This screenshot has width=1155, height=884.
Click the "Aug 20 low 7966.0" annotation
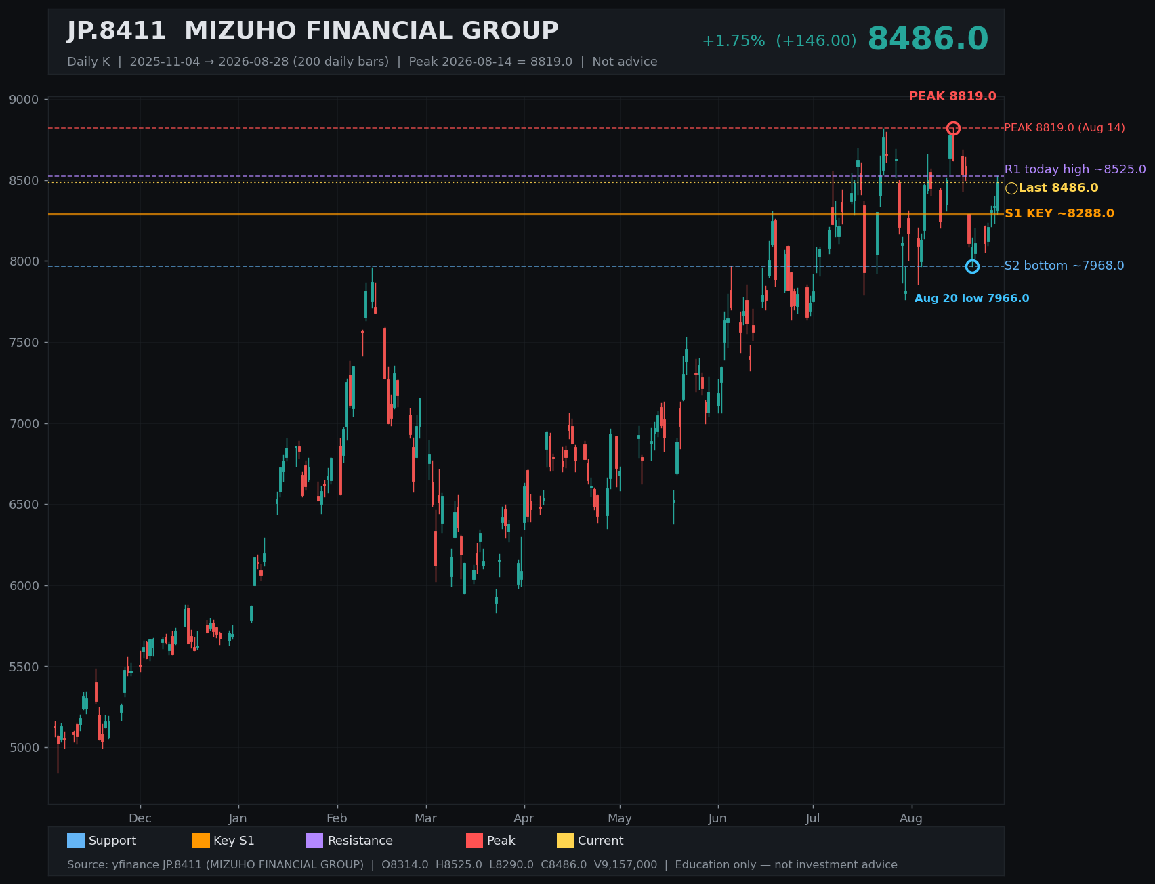click(971, 299)
